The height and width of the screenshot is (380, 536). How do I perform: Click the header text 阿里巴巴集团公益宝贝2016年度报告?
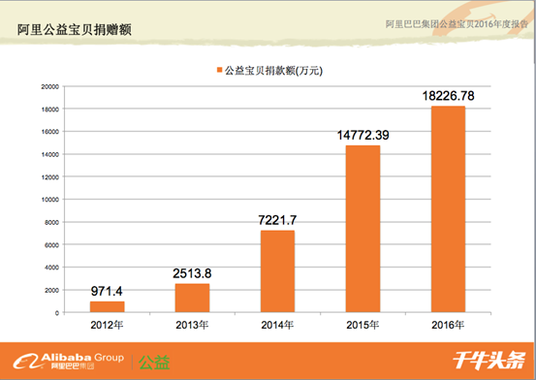(x=457, y=24)
